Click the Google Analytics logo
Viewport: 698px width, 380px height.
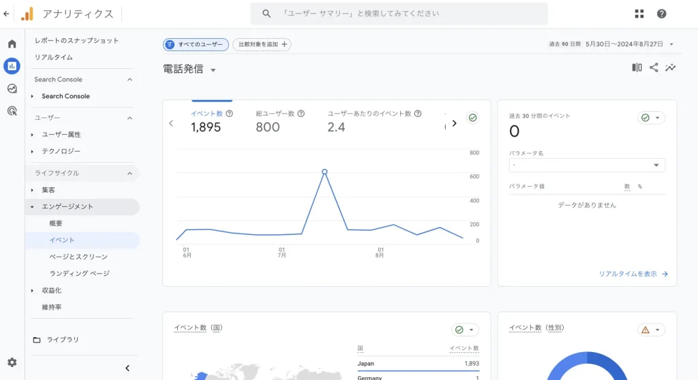pyautogui.click(x=27, y=14)
